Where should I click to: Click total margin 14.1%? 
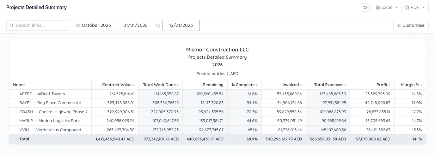pyautogui.click(x=417, y=139)
